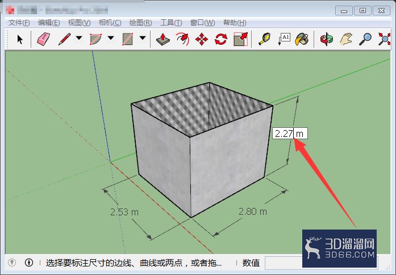Minimize the SketchUp window
Image resolution: width=396 pixels, height=275 pixels.
coord(344,11)
